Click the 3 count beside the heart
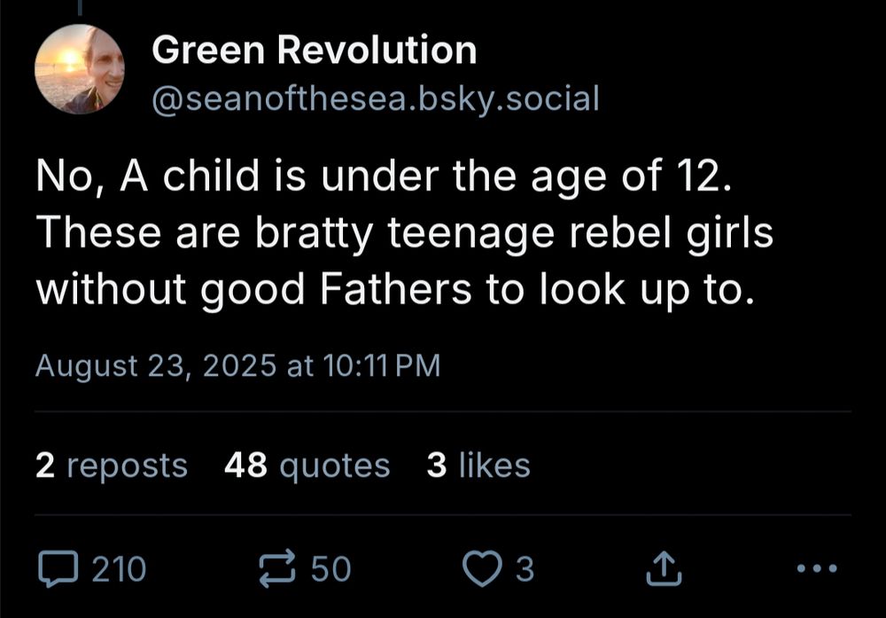 (x=525, y=568)
